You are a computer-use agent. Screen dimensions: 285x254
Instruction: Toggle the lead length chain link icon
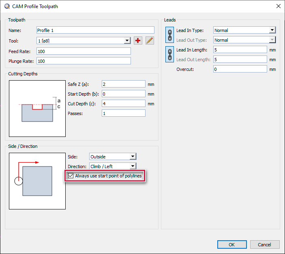coord(170,54)
